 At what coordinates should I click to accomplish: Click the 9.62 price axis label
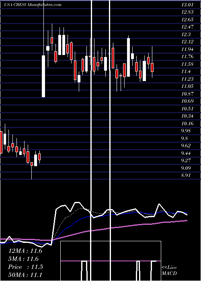click(186, 146)
